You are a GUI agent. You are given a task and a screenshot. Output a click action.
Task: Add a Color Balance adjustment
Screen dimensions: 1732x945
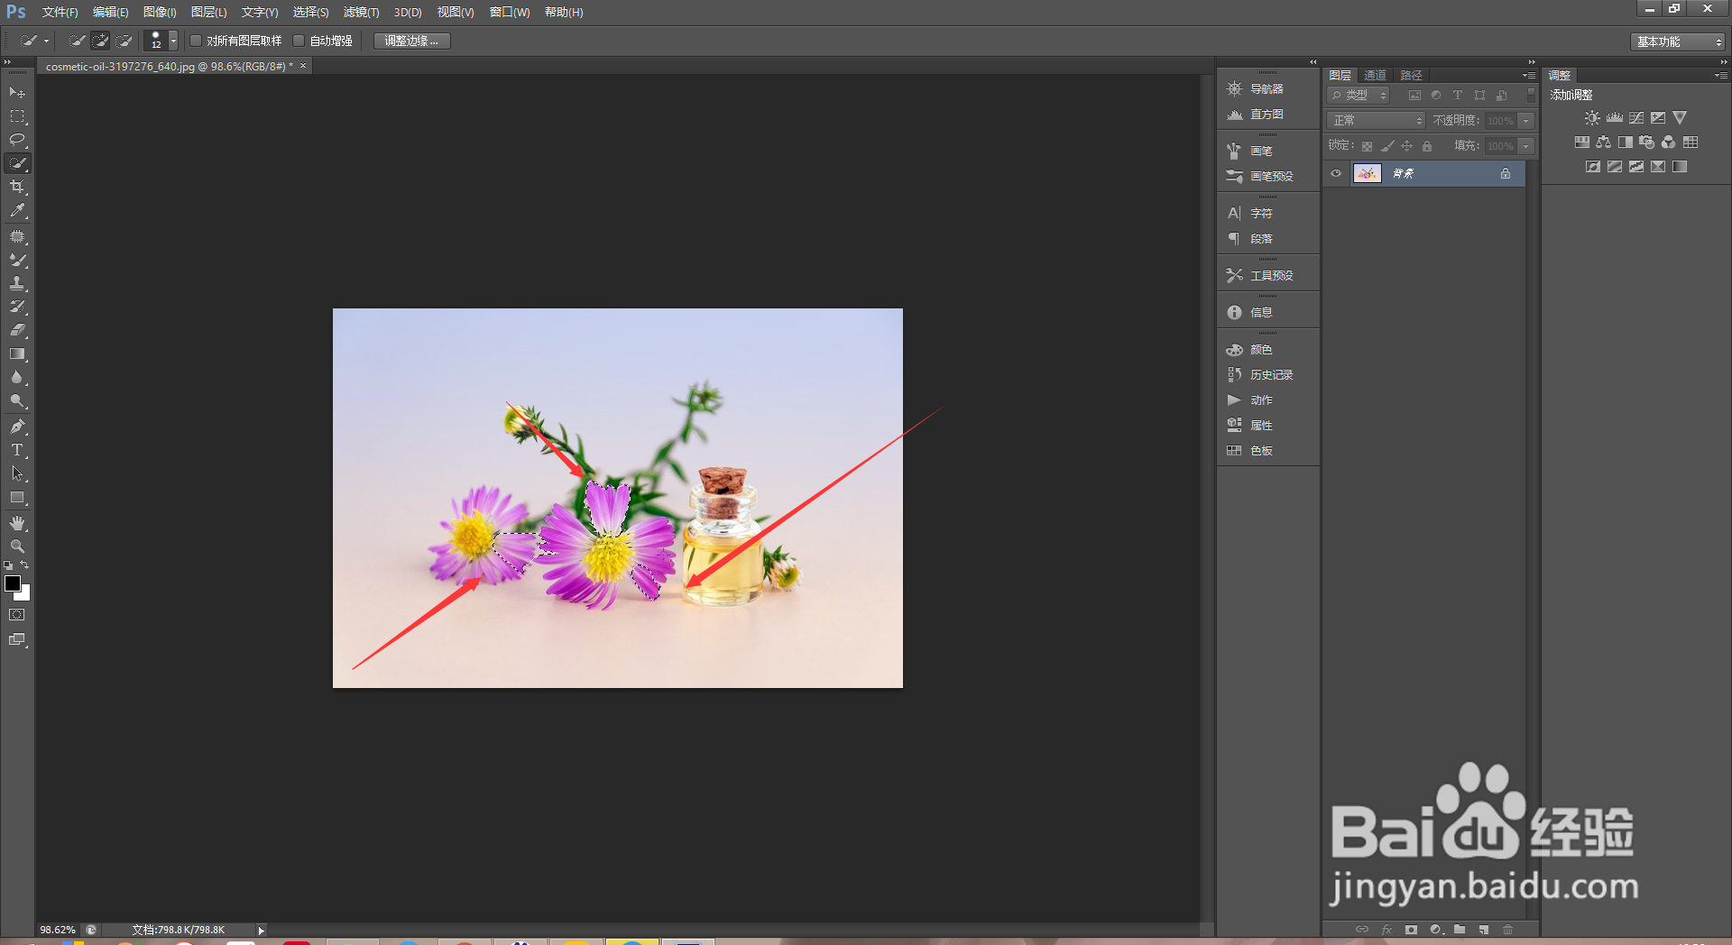1604,142
